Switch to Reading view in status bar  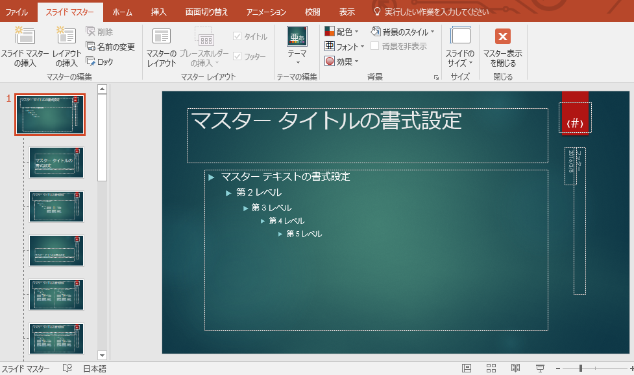click(x=515, y=368)
